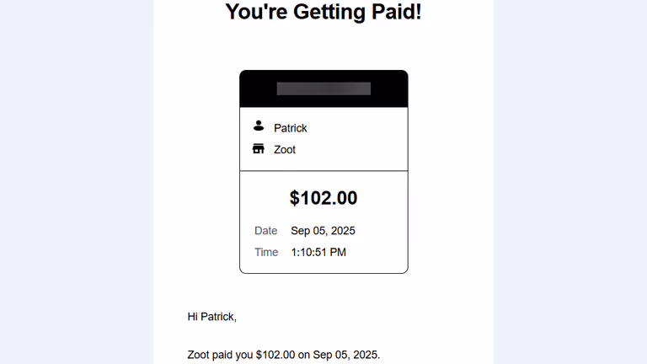This screenshot has height=364, width=647.
Task: Click the person icon beside Patrick
Action: [x=259, y=126]
